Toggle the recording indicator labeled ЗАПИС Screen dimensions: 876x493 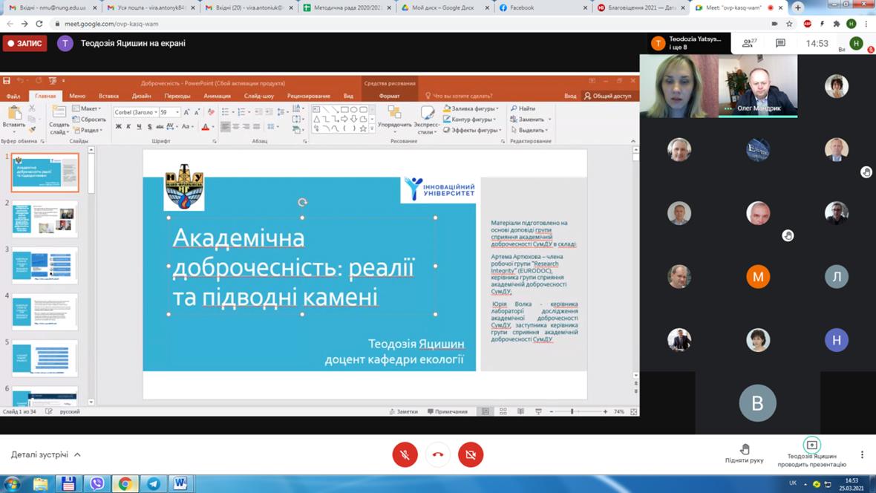click(x=25, y=44)
